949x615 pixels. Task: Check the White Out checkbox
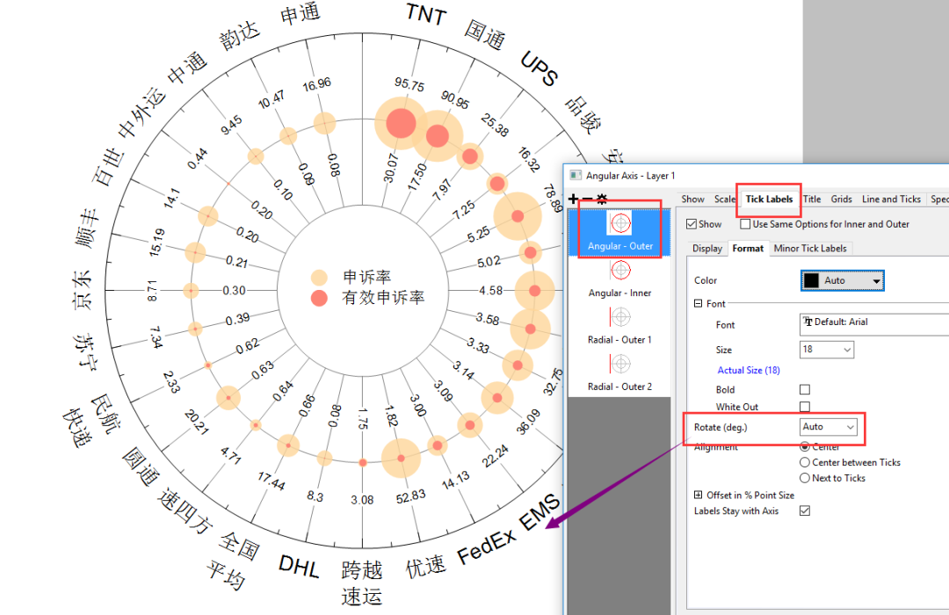coord(805,406)
